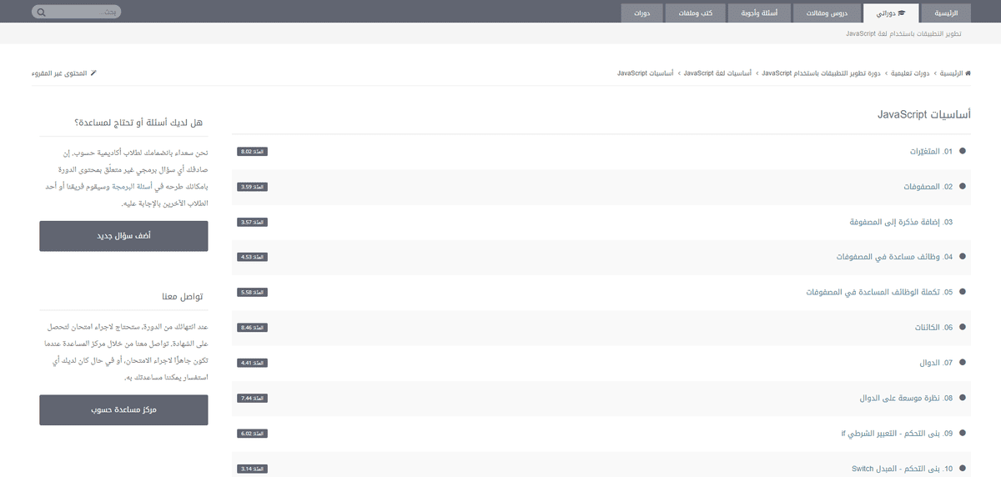Click duration badge 3.59 for المصفوفات
The image size is (1001, 477).
[252, 187]
